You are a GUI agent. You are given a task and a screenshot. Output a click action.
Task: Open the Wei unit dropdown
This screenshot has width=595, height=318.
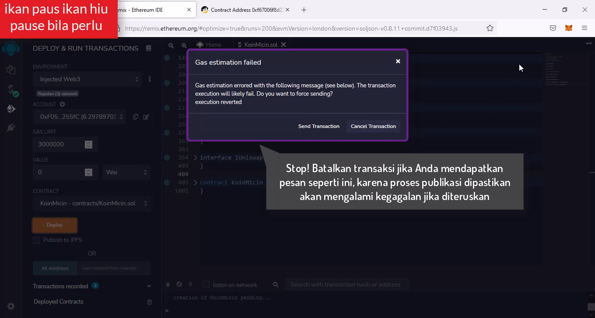126,172
